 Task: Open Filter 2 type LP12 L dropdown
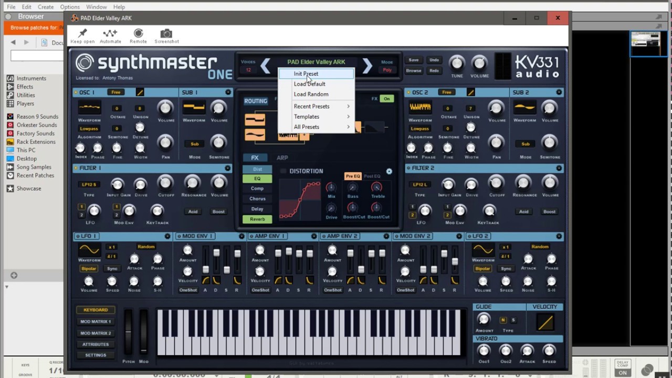click(x=419, y=184)
